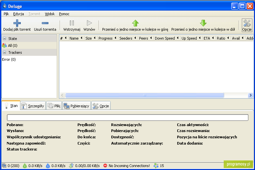This screenshot has height=170, width=255.
Task: Open the Pomoc menu
Action: (64, 14)
